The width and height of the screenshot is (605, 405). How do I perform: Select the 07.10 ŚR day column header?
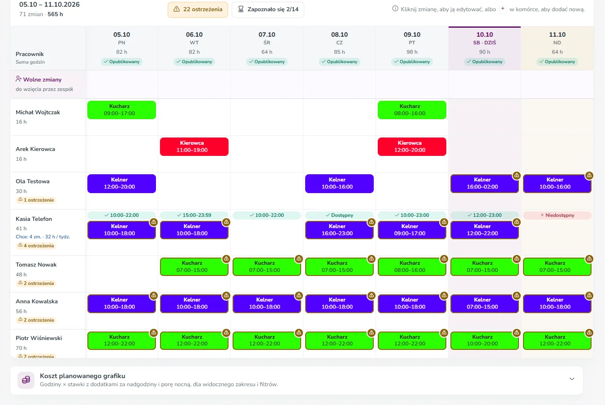tap(267, 48)
